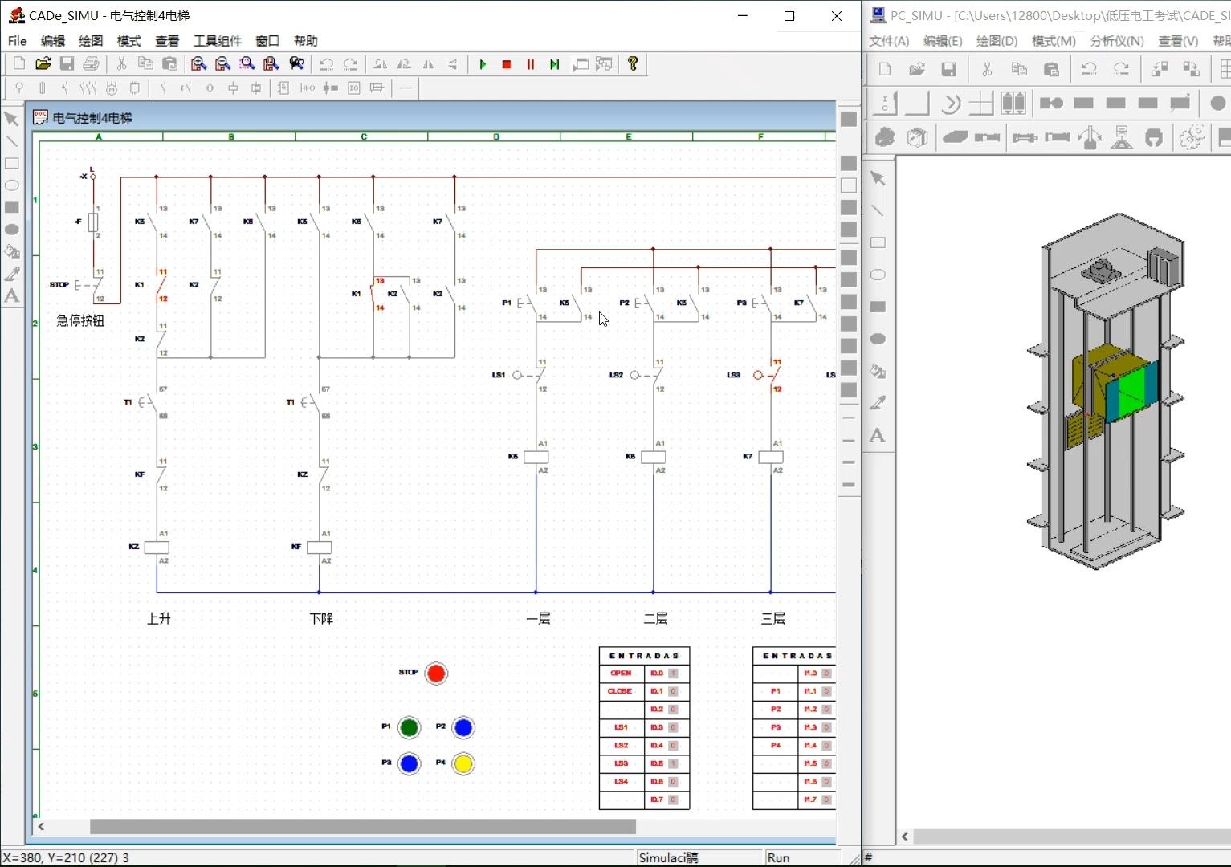The width and height of the screenshot is (1231, 867).
Task: Select the arrow pointer tool in CADe_SIMU
Action: [x=11, y=119]
